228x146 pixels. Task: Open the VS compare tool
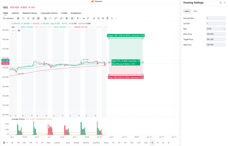(28, 18)
